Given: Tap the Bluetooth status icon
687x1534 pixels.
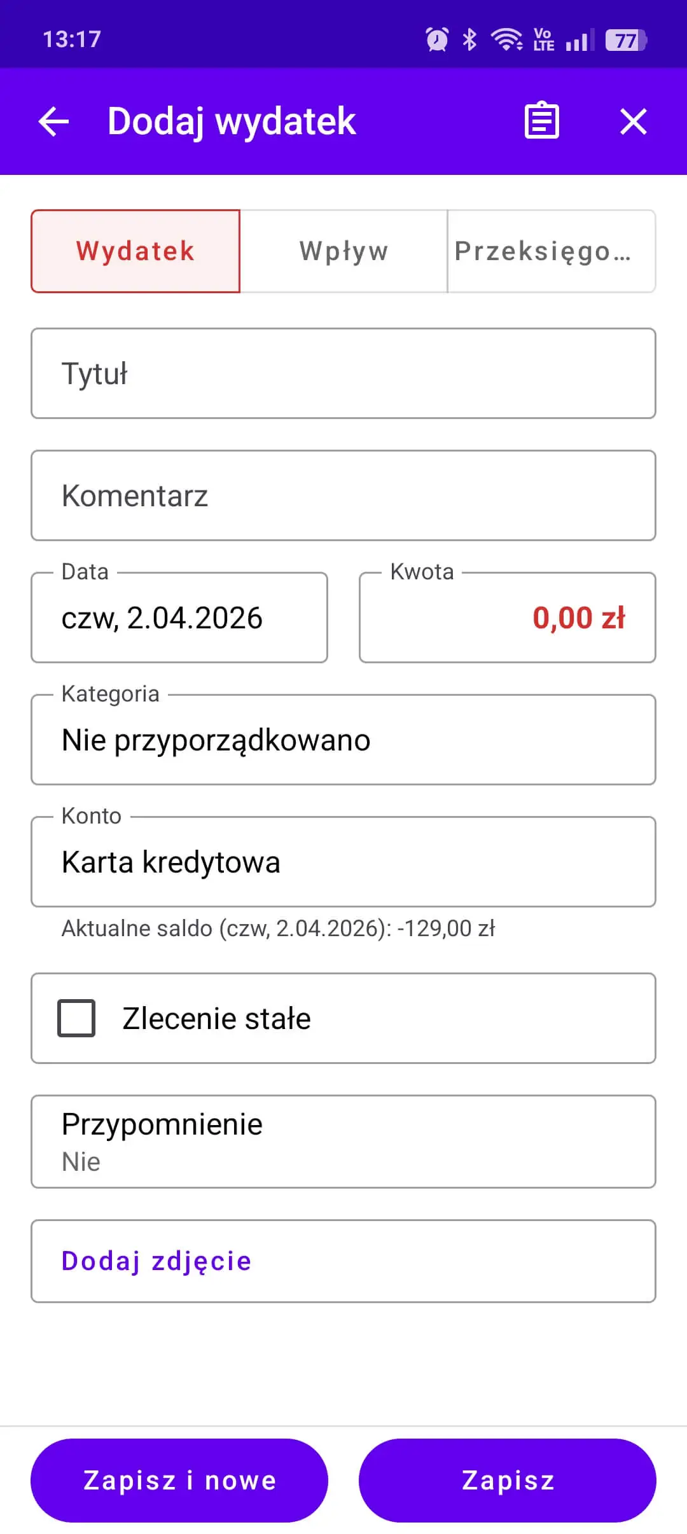Looking at the screenshot, I should 469,39.
